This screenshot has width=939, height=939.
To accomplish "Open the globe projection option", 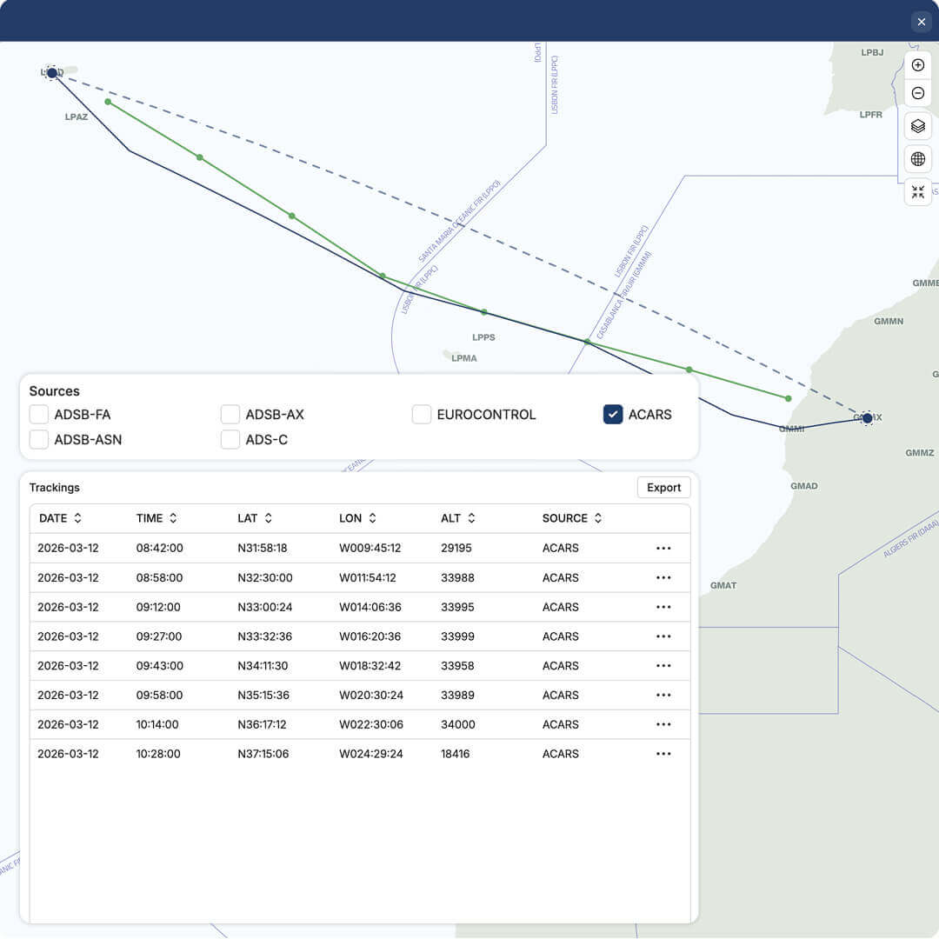I will click(x=917, y=159).
